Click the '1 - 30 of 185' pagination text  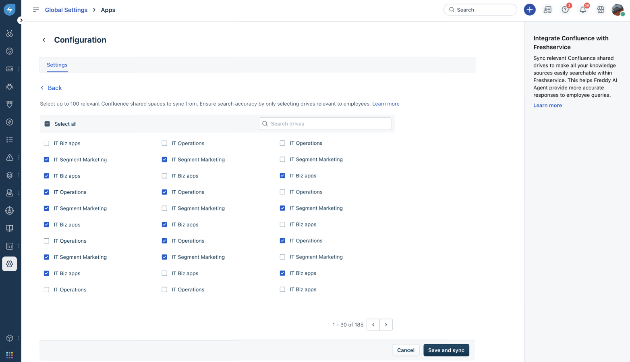[348, 325]
